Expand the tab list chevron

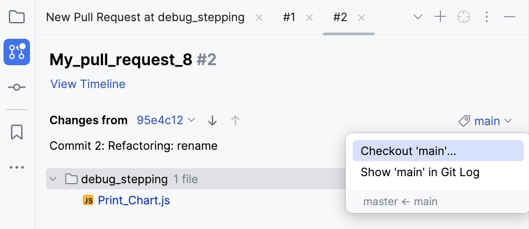click(x=417, y=17)
